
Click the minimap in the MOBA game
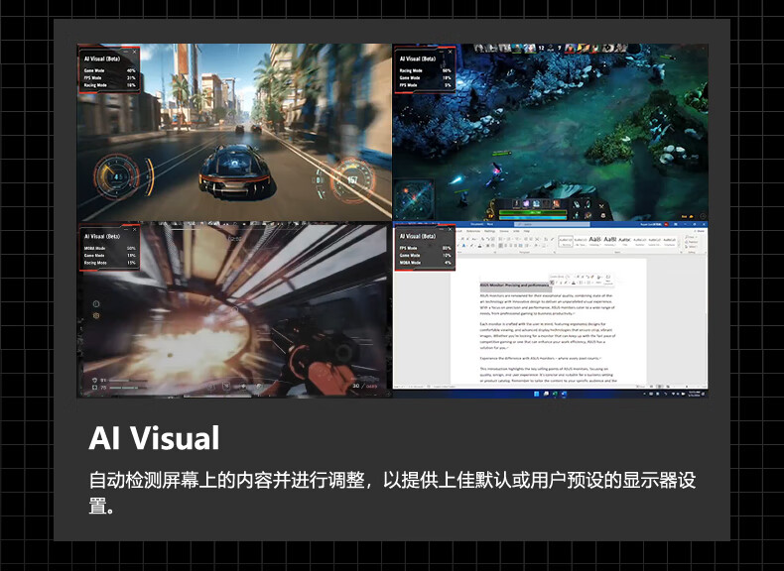click(414, 196)
